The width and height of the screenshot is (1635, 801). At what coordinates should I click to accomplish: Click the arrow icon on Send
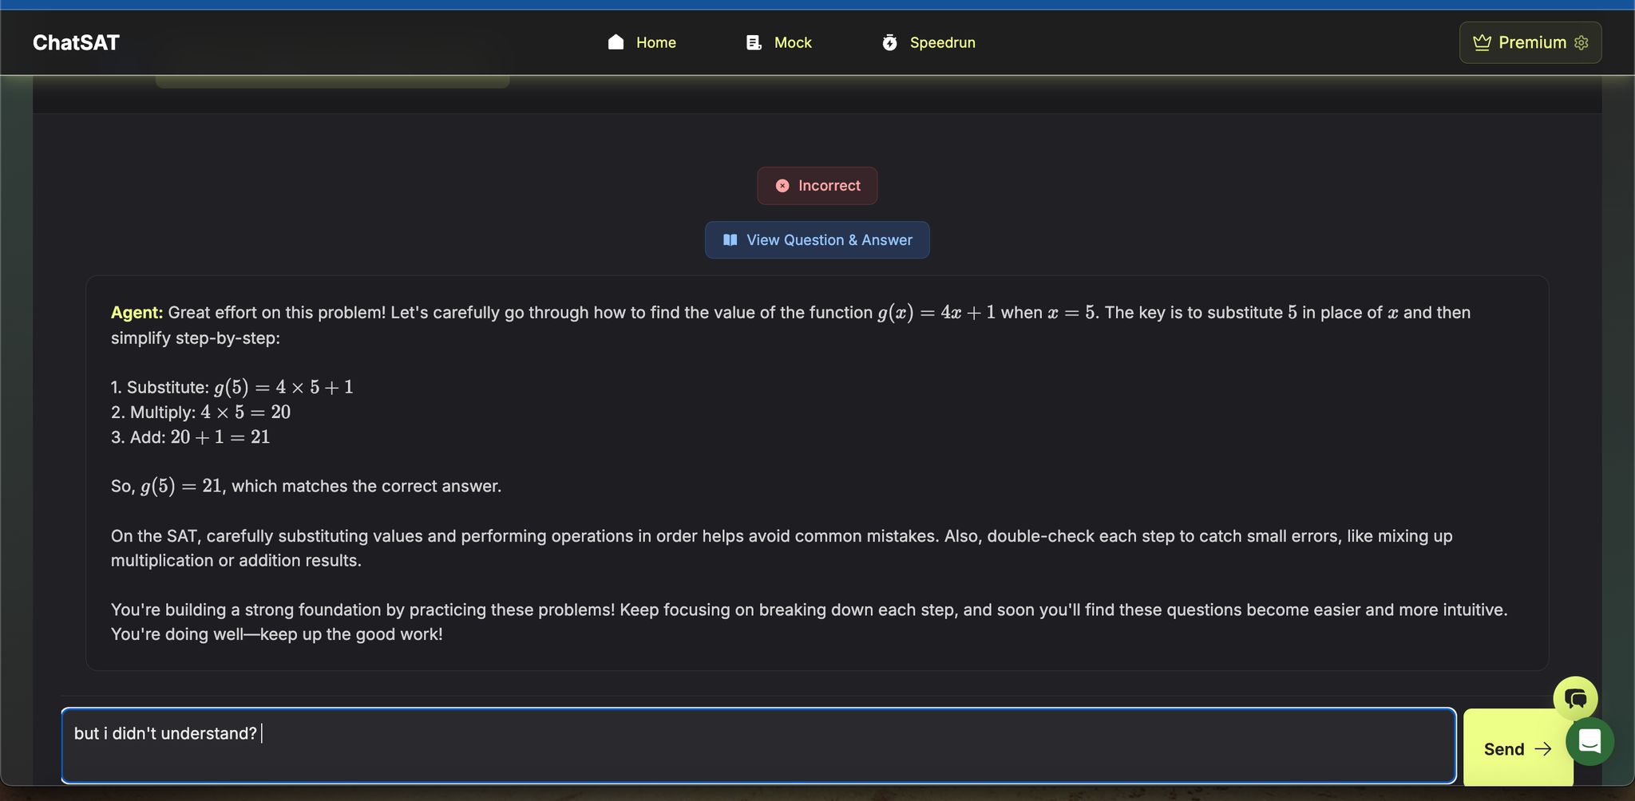1544,749
